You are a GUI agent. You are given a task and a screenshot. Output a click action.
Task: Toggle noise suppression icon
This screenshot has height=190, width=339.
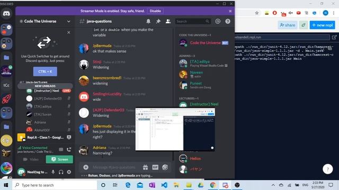pyautogui.click(x=61, y=149)
